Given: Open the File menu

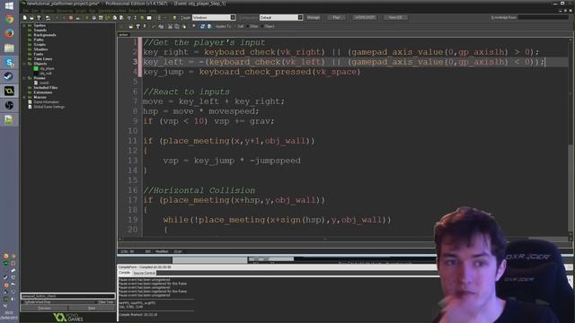Looking at the screenshot, I should [x=26, y=11].
